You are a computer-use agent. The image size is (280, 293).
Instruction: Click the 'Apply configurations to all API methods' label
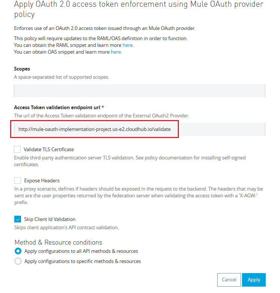point(81,251)
